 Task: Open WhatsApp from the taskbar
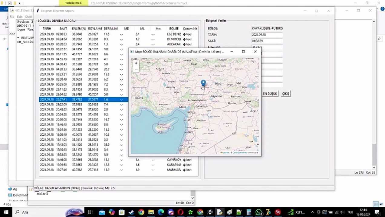coord(258,212)
